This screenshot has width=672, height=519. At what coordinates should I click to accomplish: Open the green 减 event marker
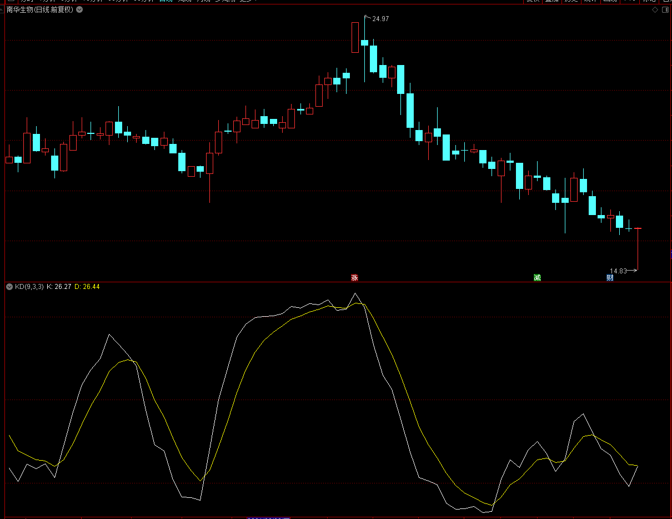[537, 277]
